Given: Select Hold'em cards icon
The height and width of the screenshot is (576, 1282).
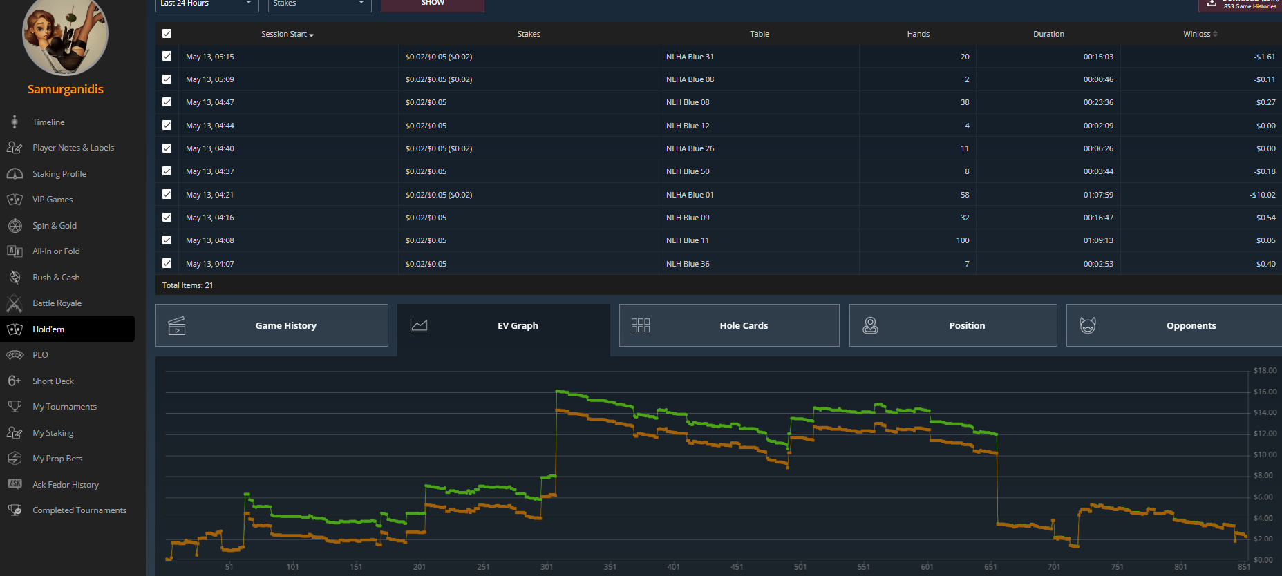Looking at the screenshot, I should (15, 329).
